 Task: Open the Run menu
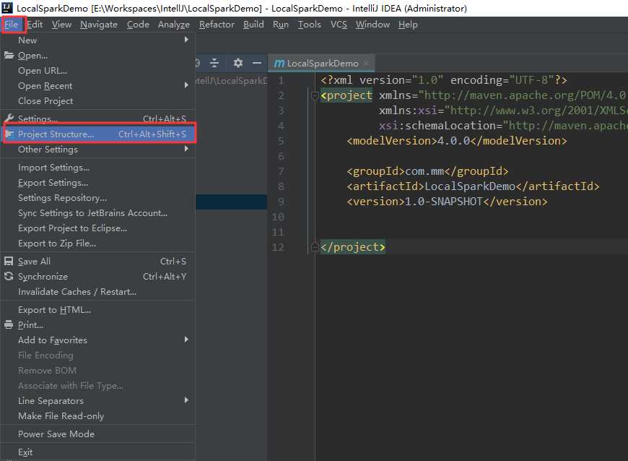pyautogui.click(x=281, y=25)
